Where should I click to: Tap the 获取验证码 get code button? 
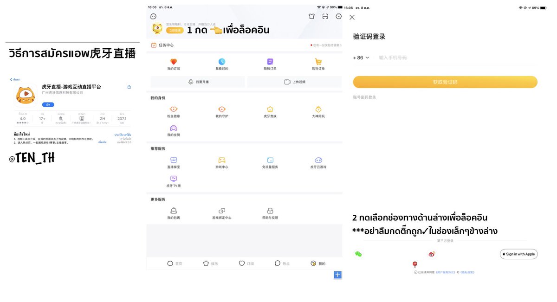pyautogui.click(x=445, y=82)
